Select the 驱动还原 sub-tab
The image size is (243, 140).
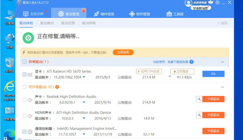[x=68, y=23]
